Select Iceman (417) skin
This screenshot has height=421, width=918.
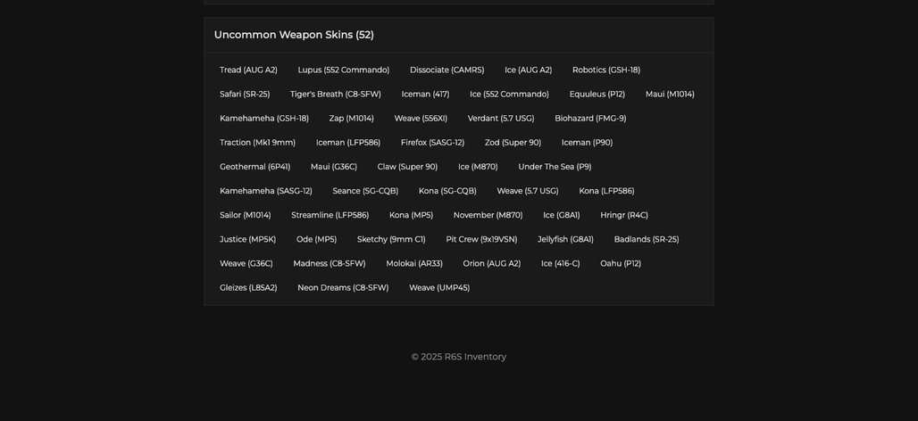[425, 95]
